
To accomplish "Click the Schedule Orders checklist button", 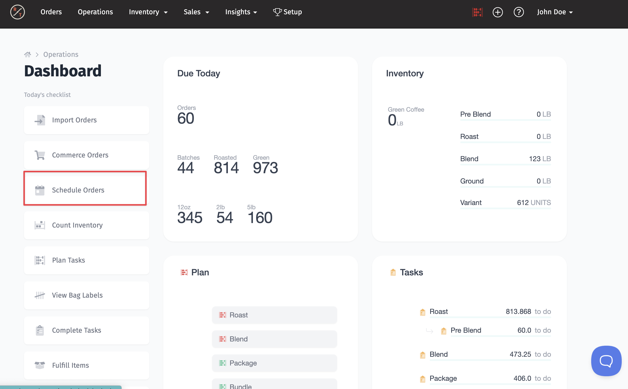I will click(x=85, y=190).
